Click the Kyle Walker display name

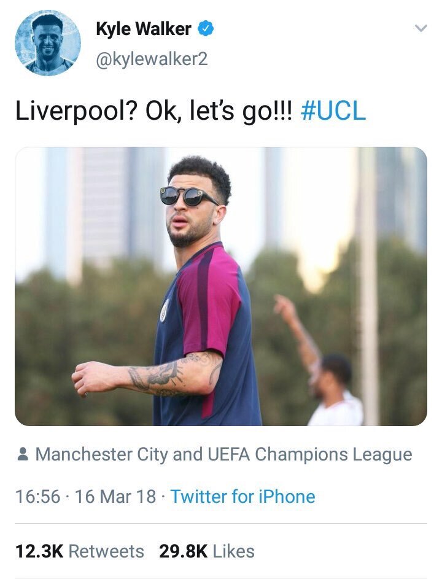tap(144, 29)
